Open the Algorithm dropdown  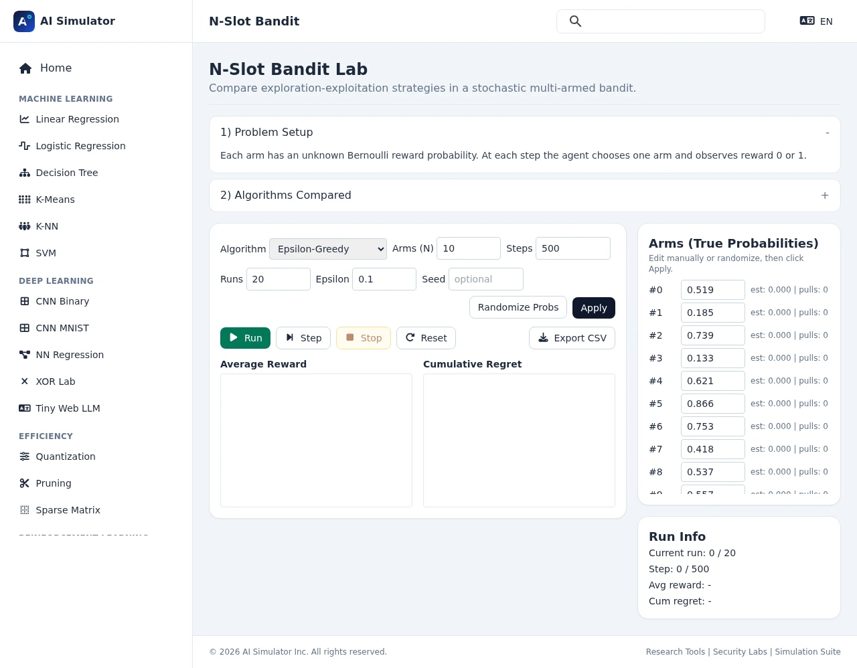(327, 249)
